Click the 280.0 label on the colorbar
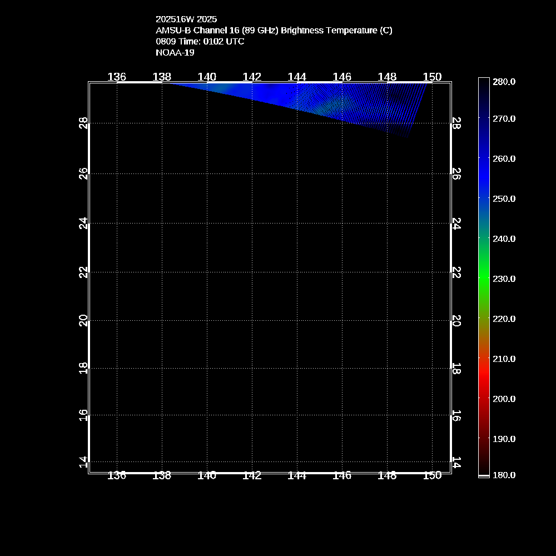 [504, 82]
